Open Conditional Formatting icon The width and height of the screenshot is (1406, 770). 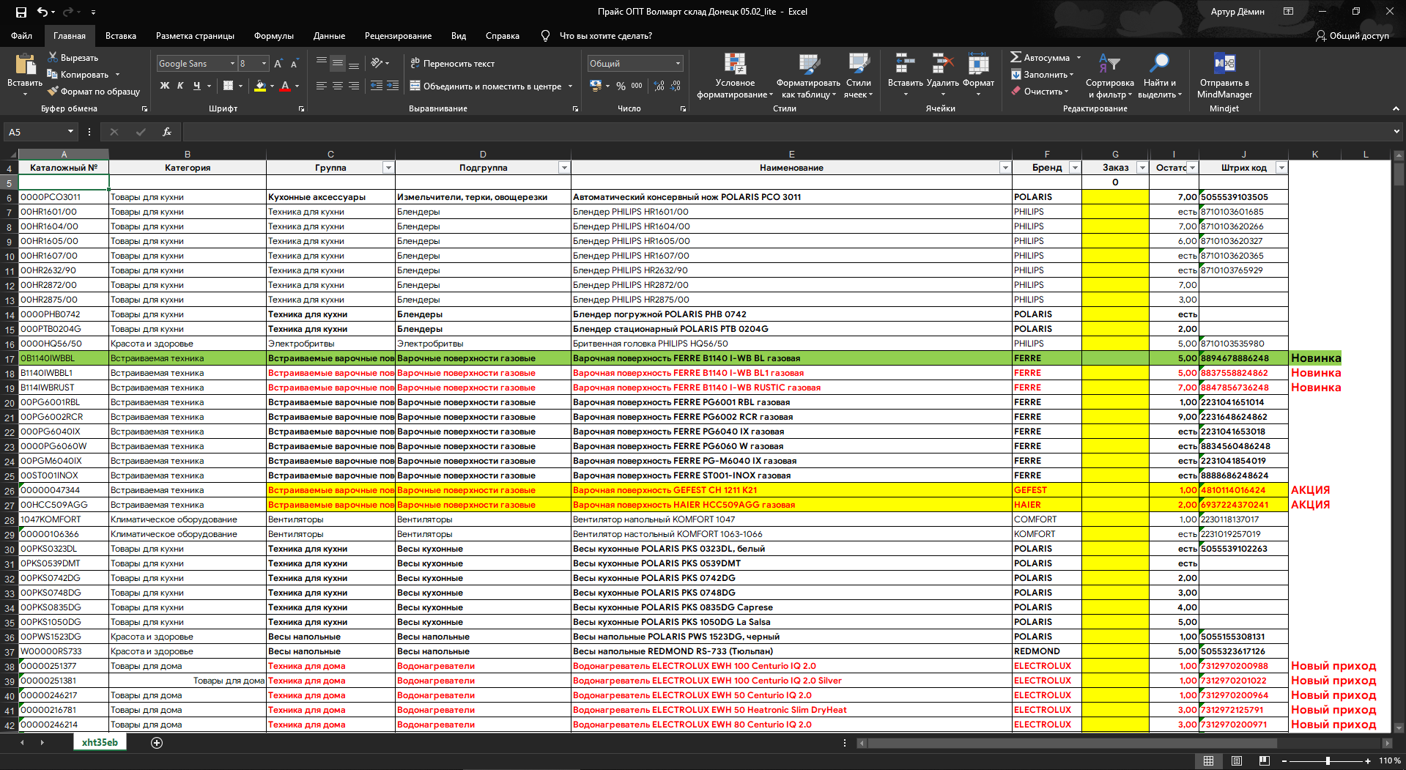pyautogui.click(x=735, y=64)
